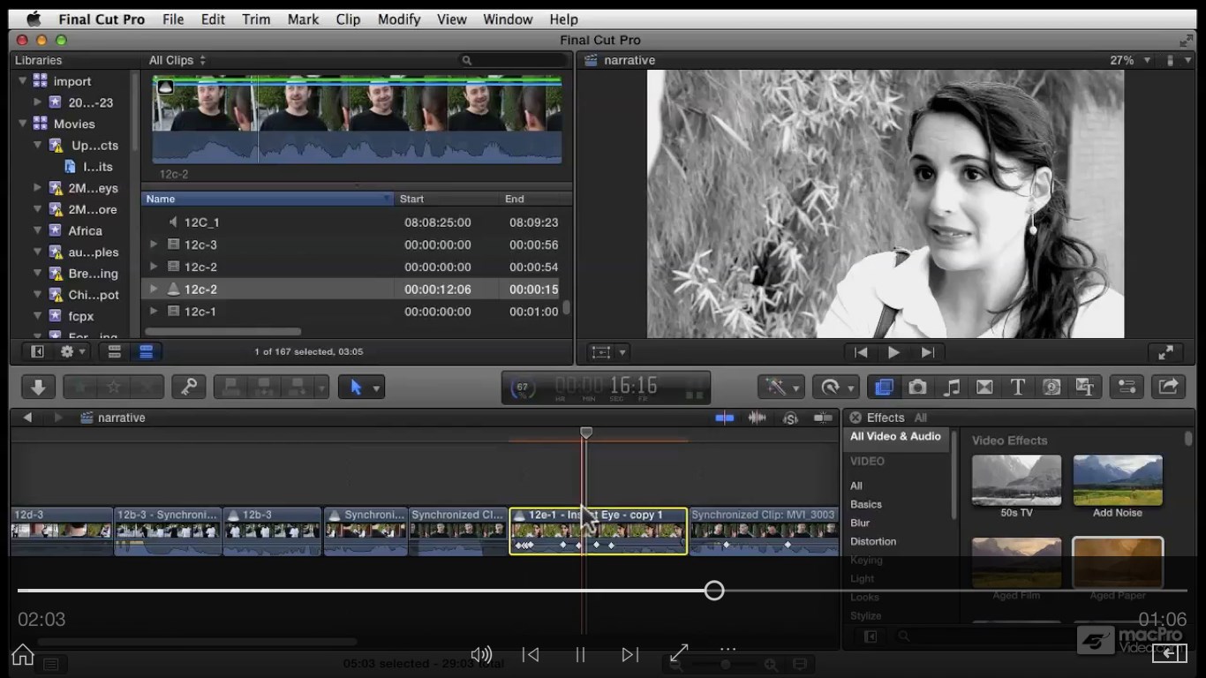Select the Distortion effects category
This screenshot has height=678, width=1206.
pyautogui.click(x=873, y=541)
